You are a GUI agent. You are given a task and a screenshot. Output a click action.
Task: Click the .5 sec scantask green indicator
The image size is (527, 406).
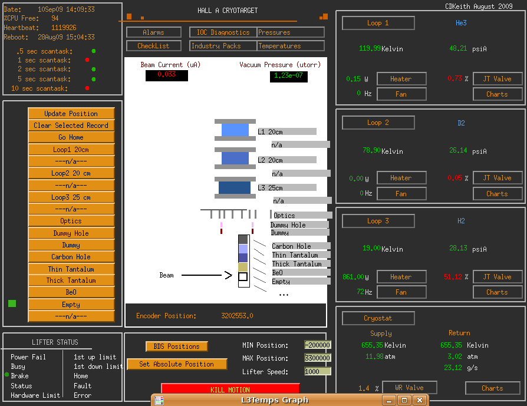click(x=94, y=51)
